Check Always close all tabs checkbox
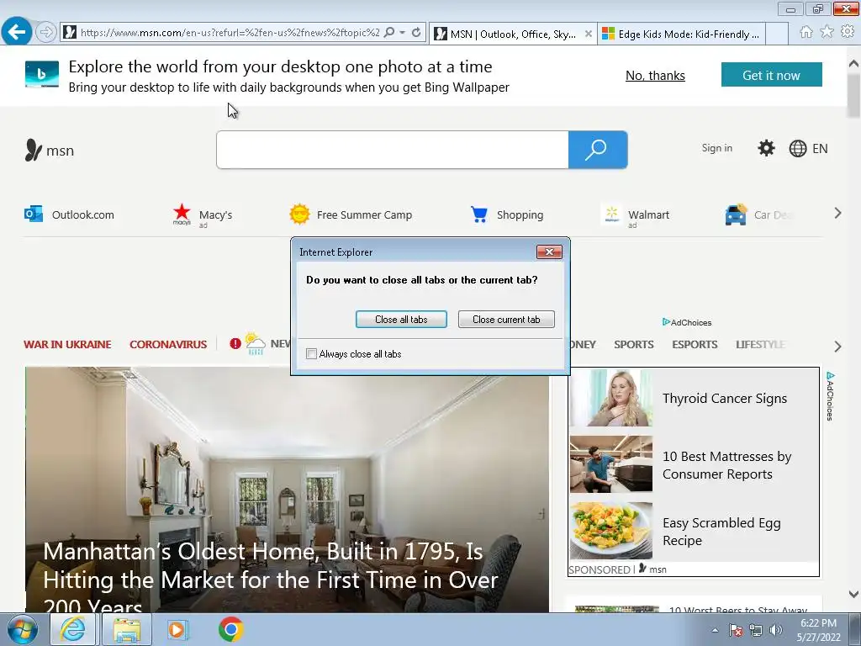The image size is (861, 646). tap(311, 354)
